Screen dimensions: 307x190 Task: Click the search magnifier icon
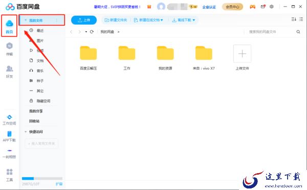point(298,32)
